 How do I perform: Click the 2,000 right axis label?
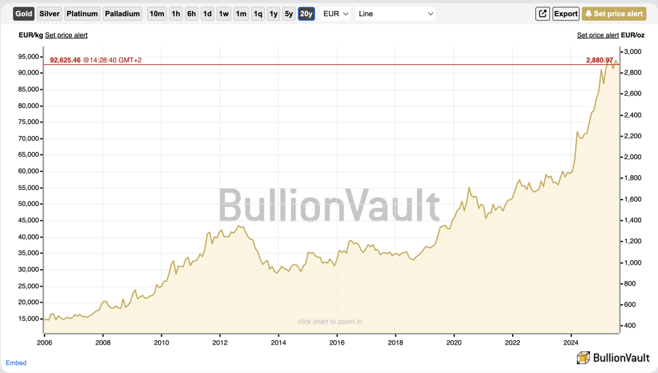pyautogui.click(x=633, y=157)
